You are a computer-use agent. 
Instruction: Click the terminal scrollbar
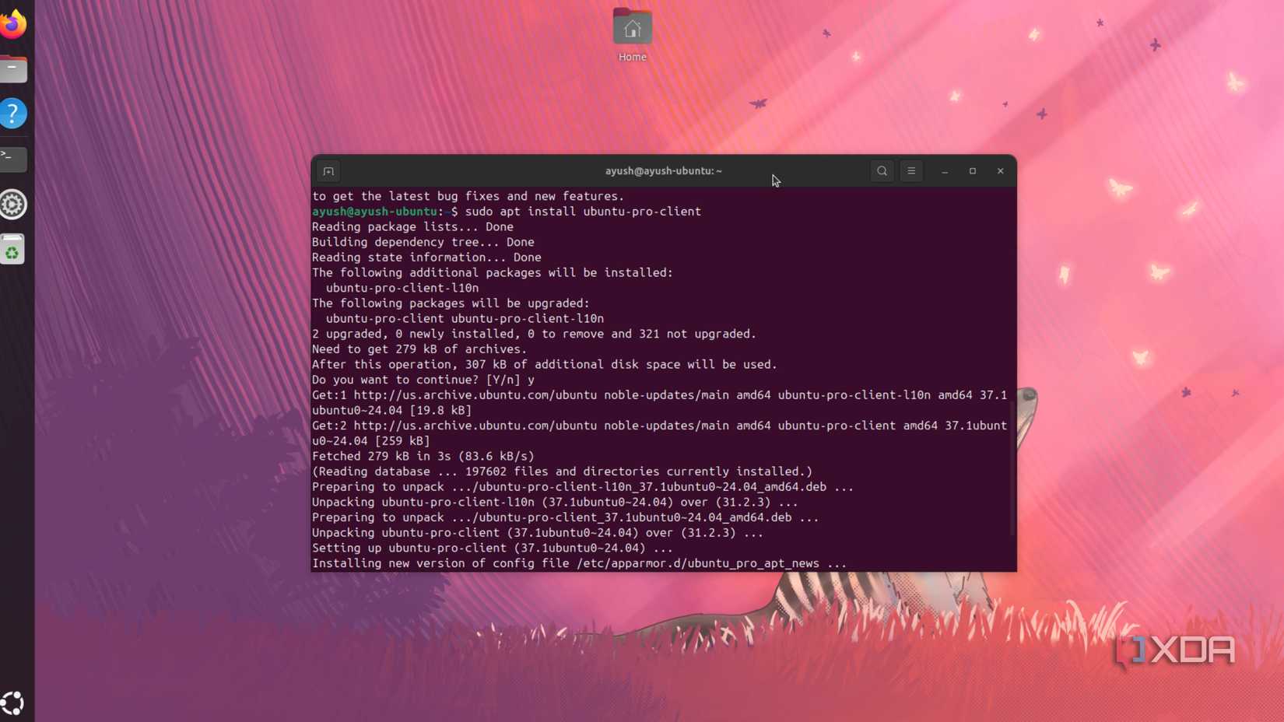[1012, 467]
